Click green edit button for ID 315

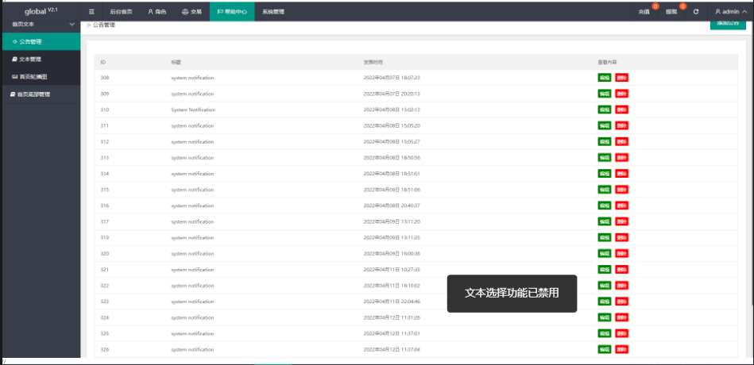click(x=605, y=190)
